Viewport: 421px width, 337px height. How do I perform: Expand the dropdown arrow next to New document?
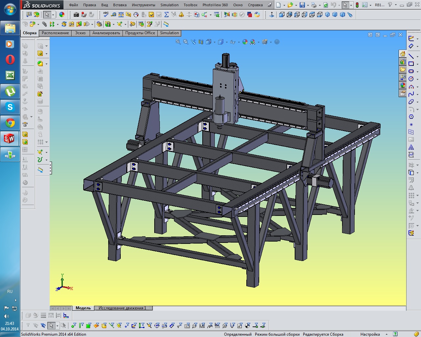coord(284,5)
